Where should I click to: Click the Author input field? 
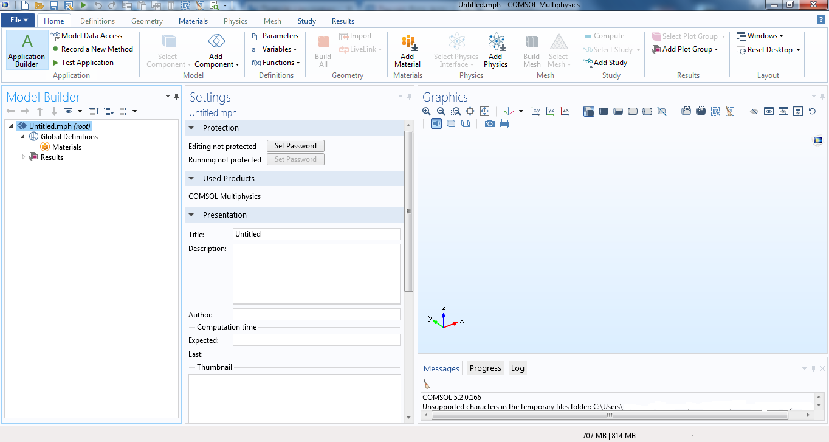317,315
